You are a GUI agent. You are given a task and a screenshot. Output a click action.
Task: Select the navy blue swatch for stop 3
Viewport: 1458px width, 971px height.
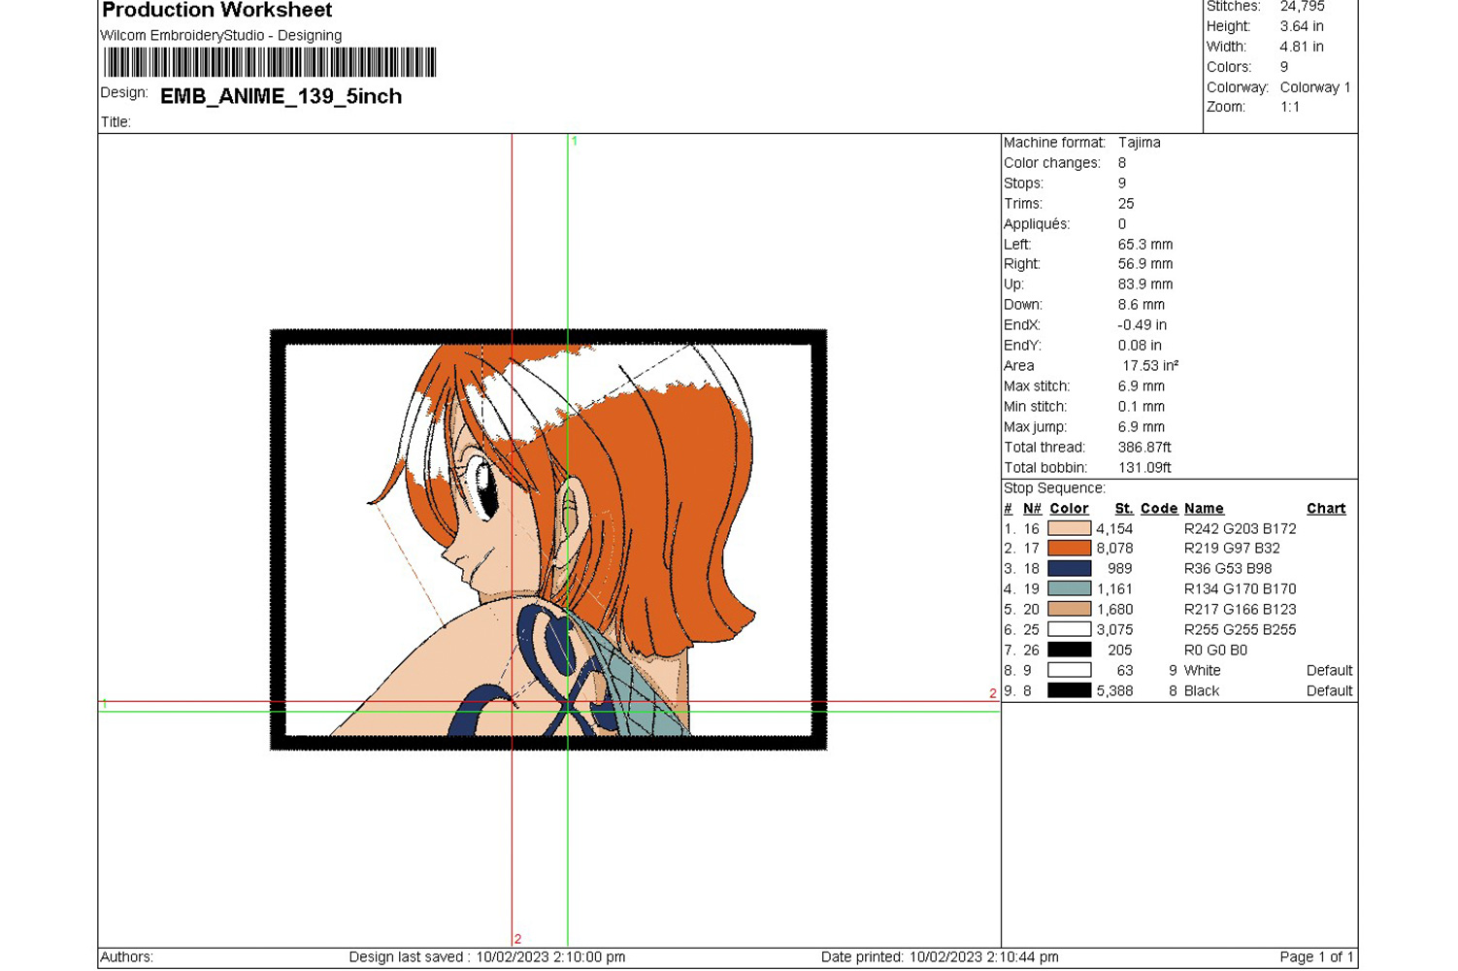point(1069,569)
